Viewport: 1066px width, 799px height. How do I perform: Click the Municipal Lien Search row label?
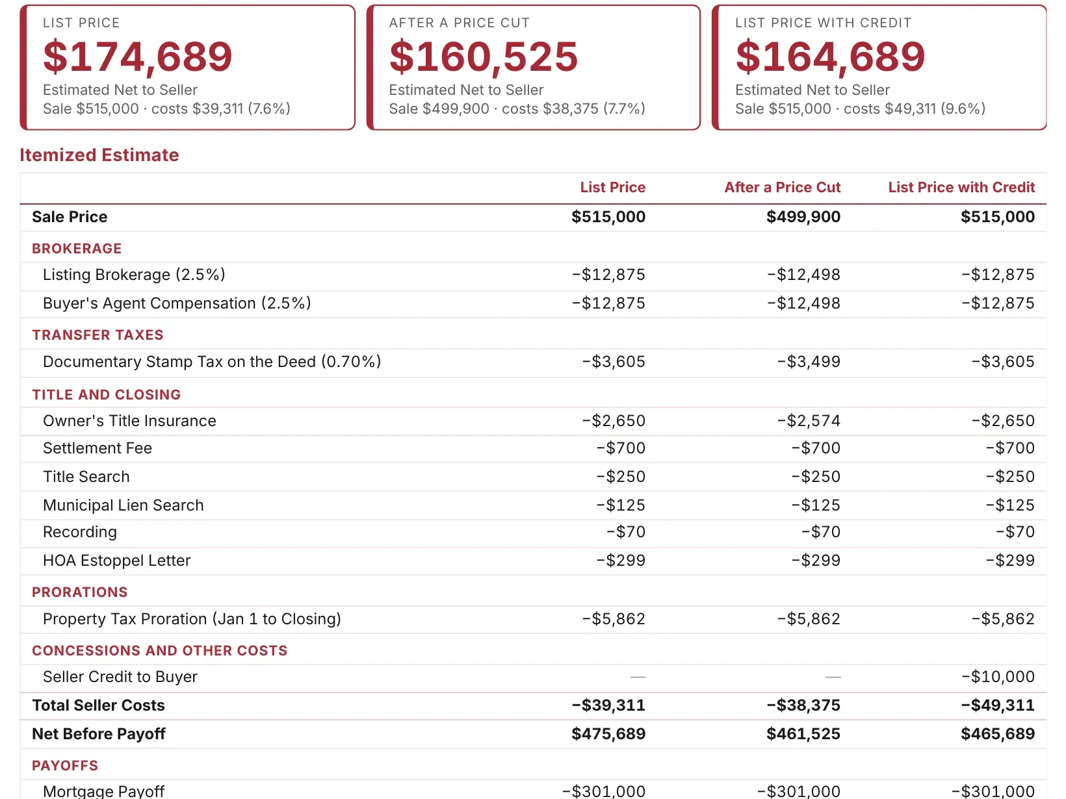click(123, 505)
